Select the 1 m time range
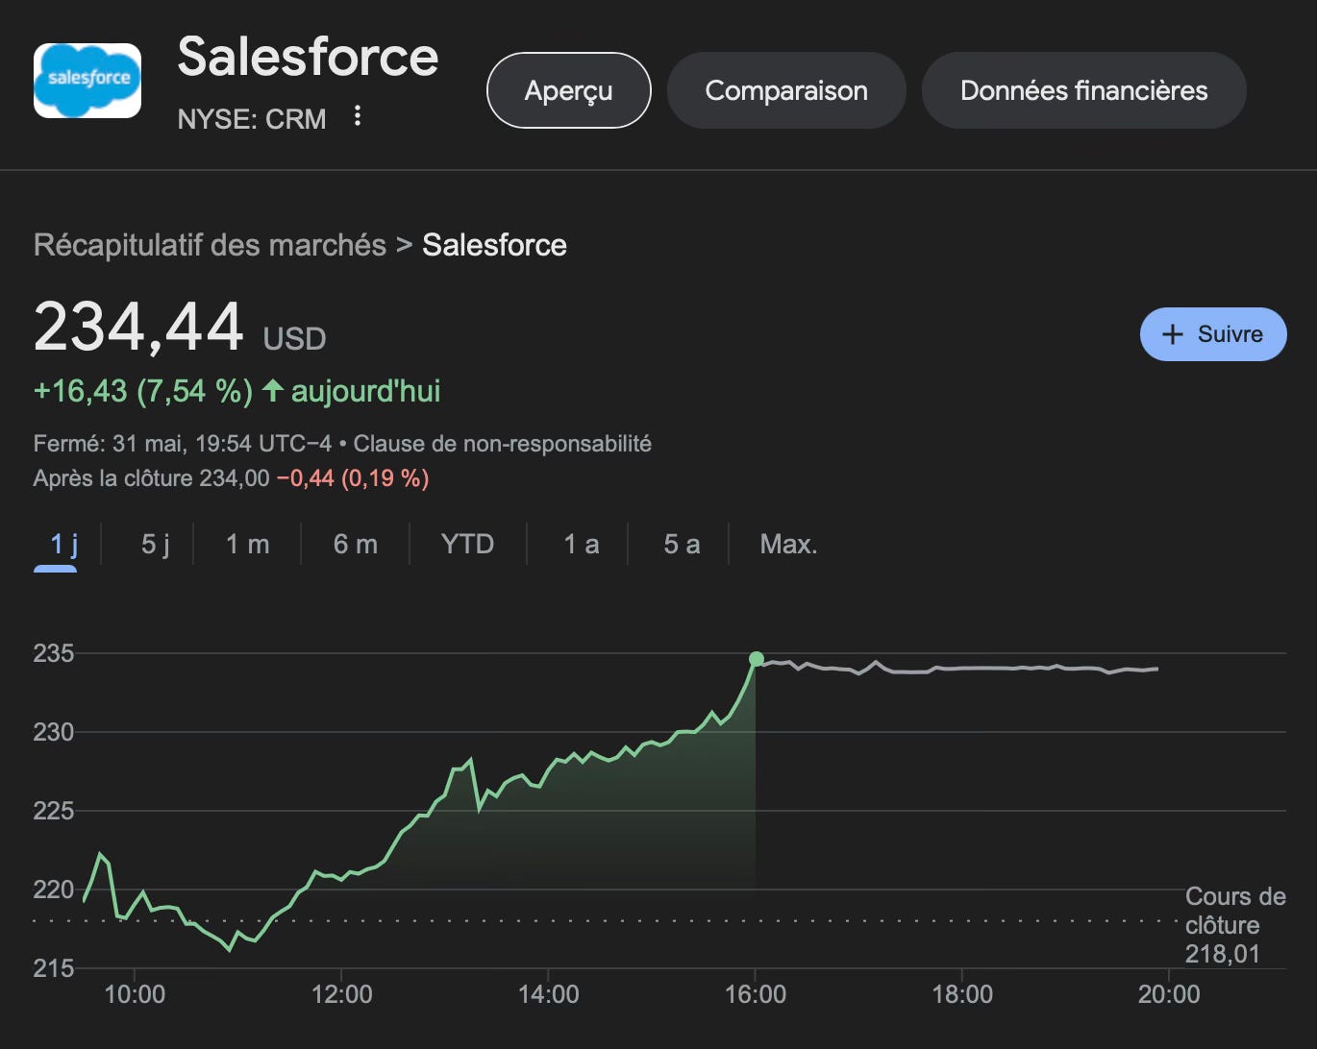Screen dimensions: 1317x1049 pos(247,545)
